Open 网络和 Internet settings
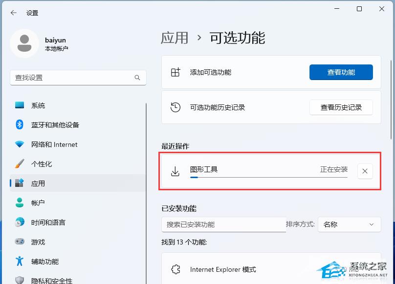The image size is (395, 284). point(78,144)
